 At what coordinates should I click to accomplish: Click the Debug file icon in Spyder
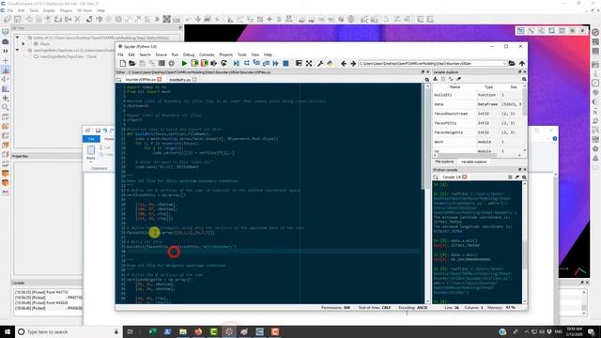click(237, 63)
